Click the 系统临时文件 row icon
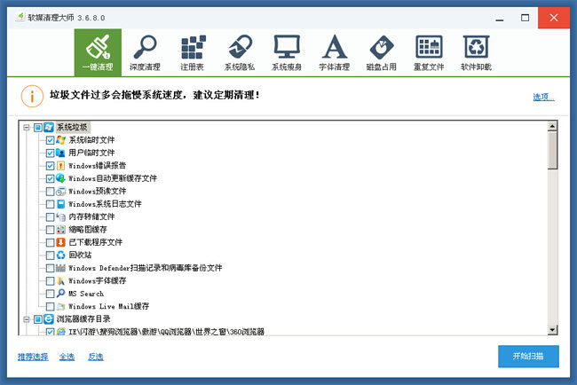577x385 pixels. tap(60, 140)
